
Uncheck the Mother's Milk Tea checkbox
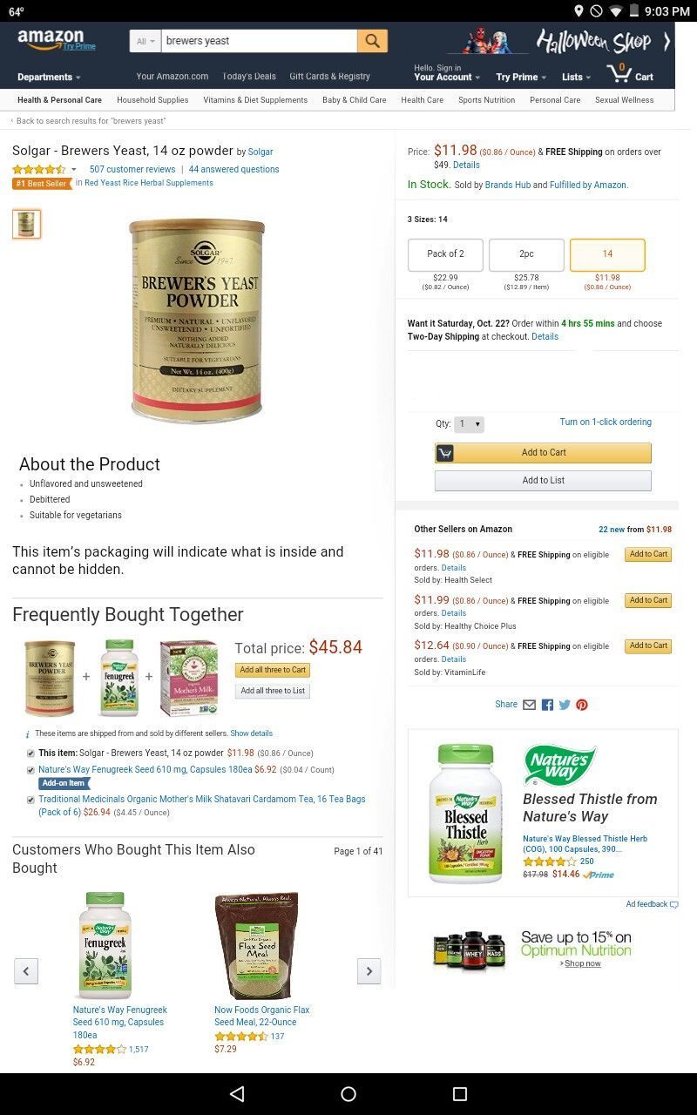30,800
